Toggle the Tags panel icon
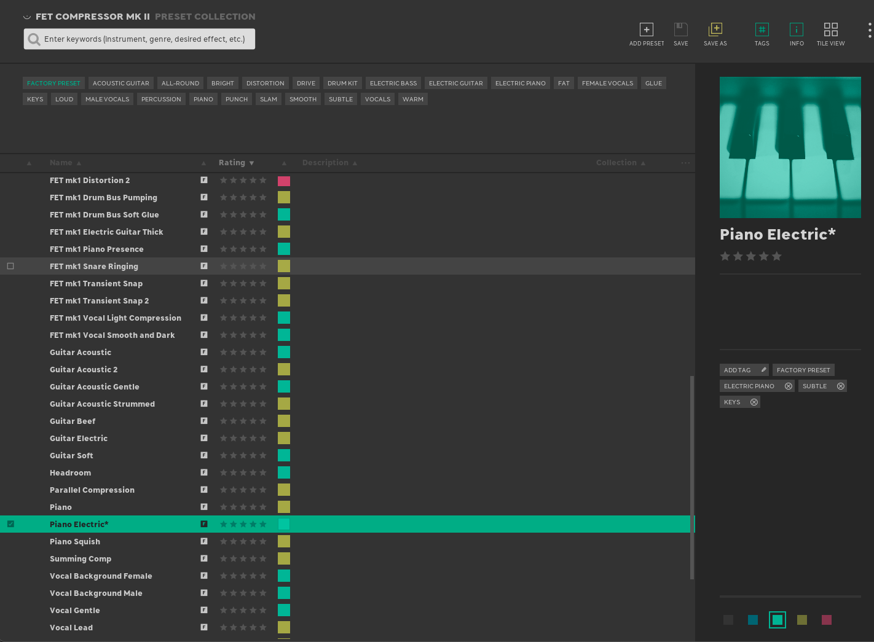 (762, 30)
